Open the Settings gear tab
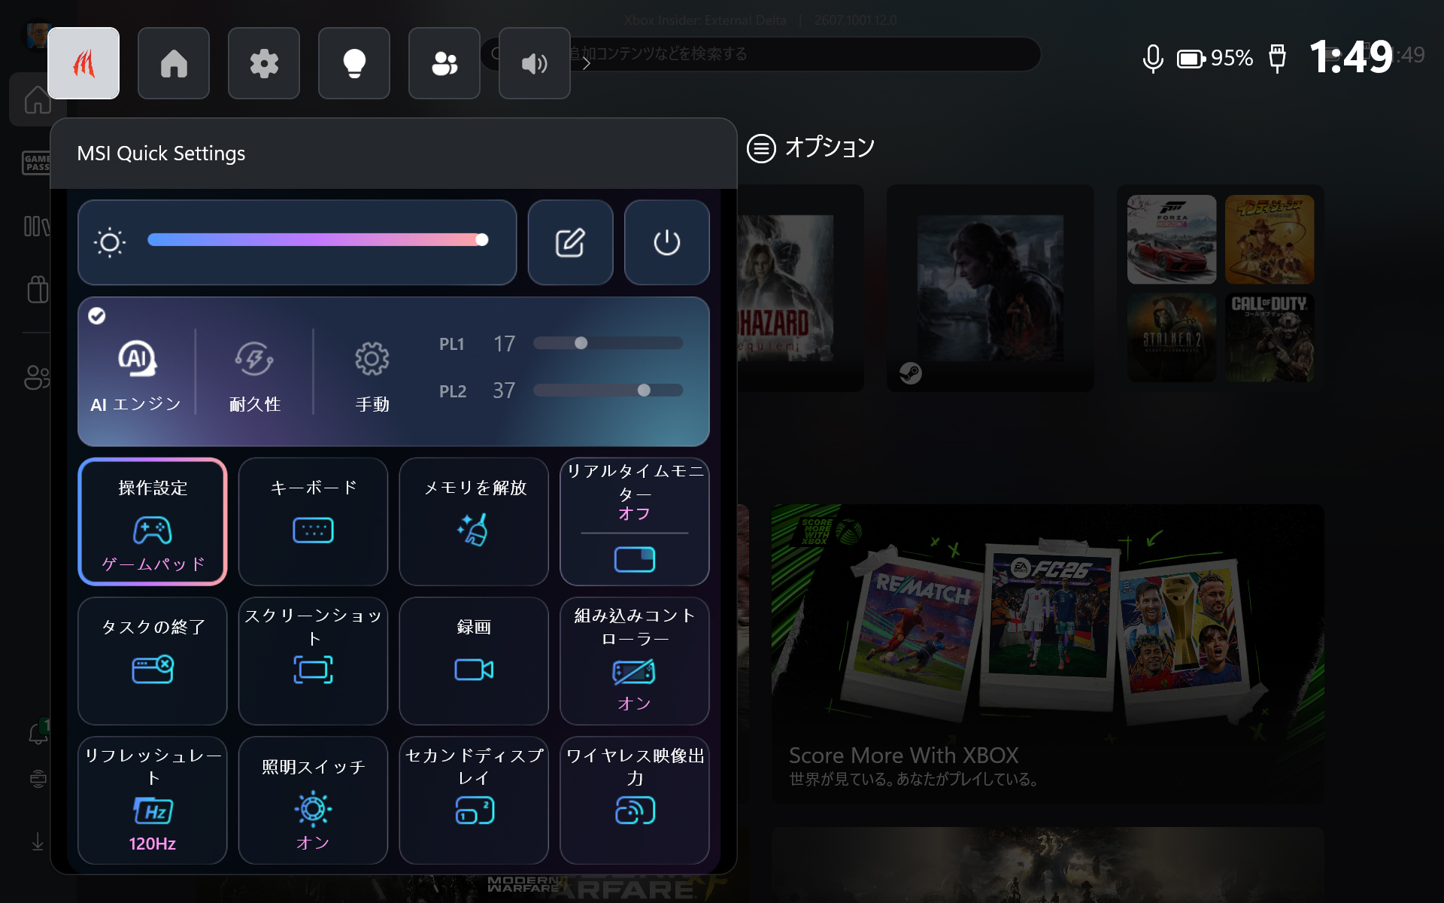Screen dimensions: 1444x903 coord(264,63)
